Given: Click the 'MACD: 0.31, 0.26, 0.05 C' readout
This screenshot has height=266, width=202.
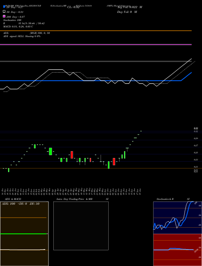Looking at the screenshot, I should pyautogui.click(x=18, y=27).
